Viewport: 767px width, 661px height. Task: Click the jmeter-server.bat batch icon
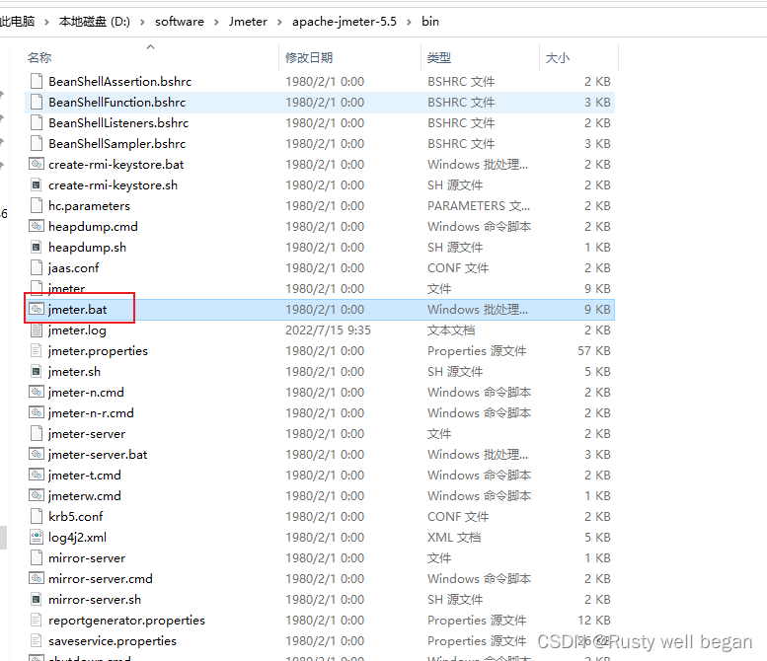[x=37, y=454]
